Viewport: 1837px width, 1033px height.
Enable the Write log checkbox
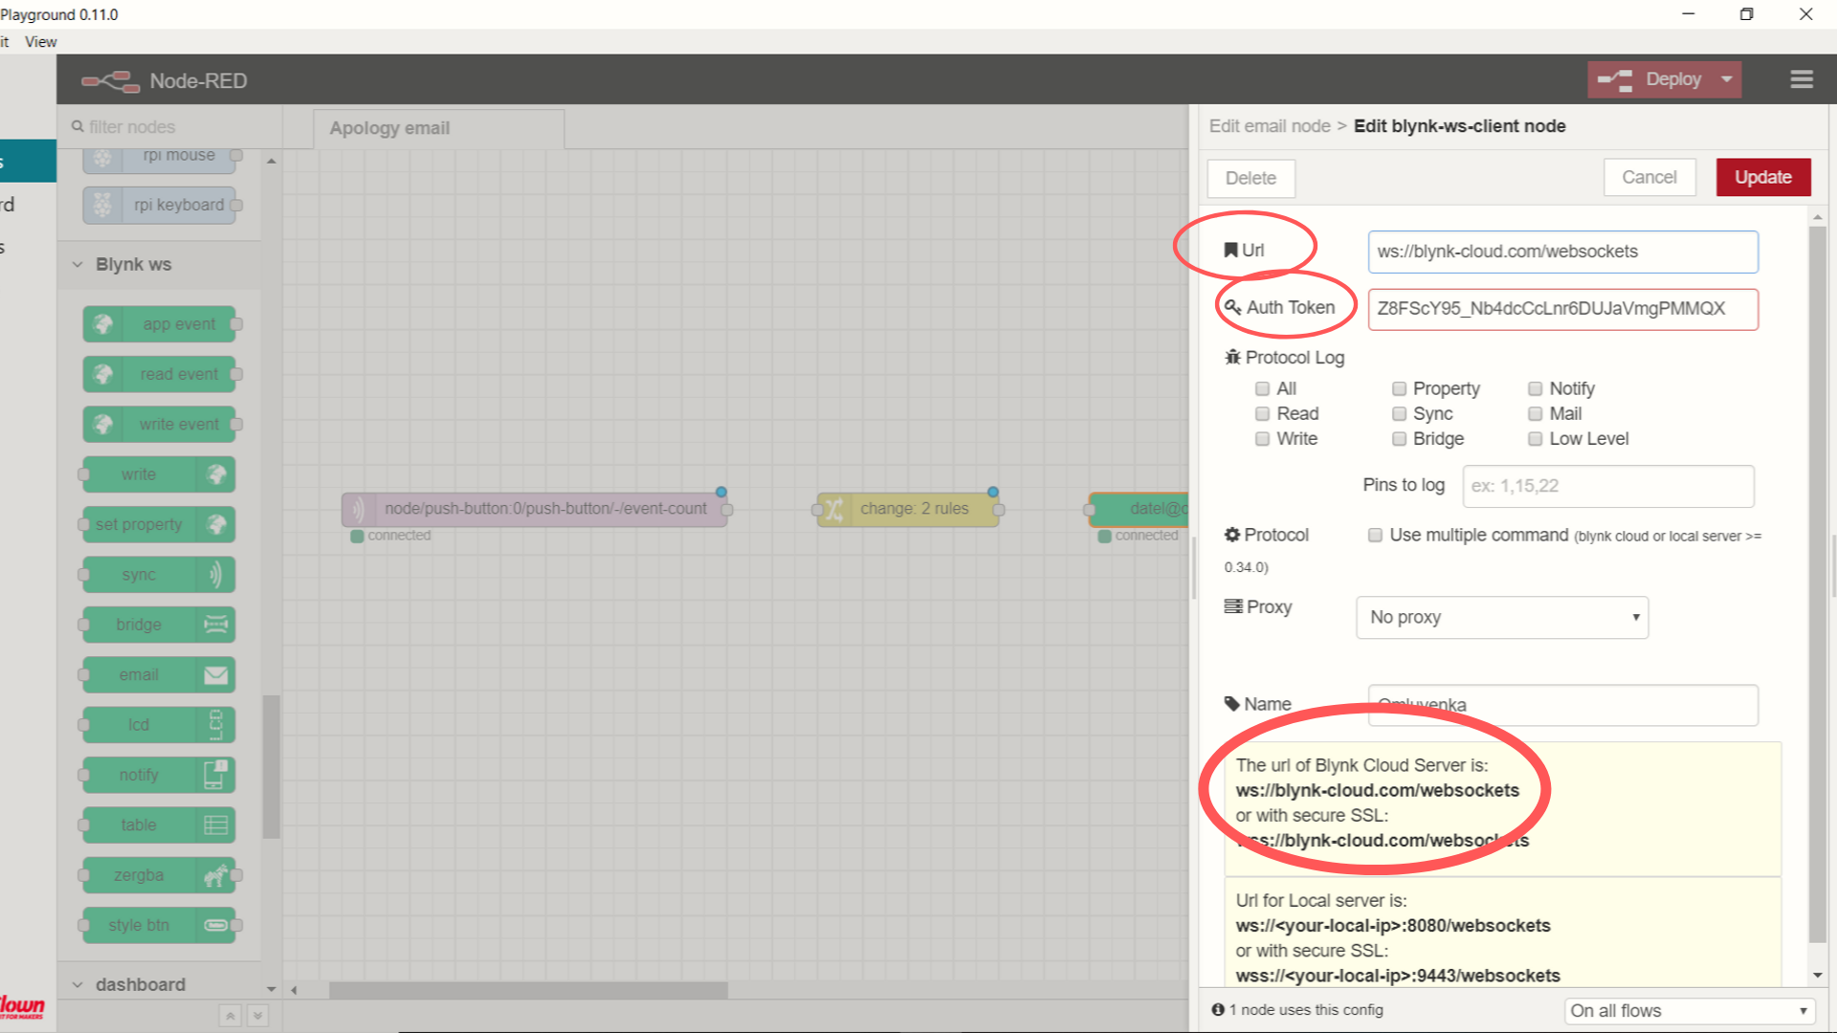1262,438
